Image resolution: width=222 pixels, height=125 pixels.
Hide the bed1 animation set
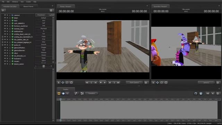(x=5, y=20)
